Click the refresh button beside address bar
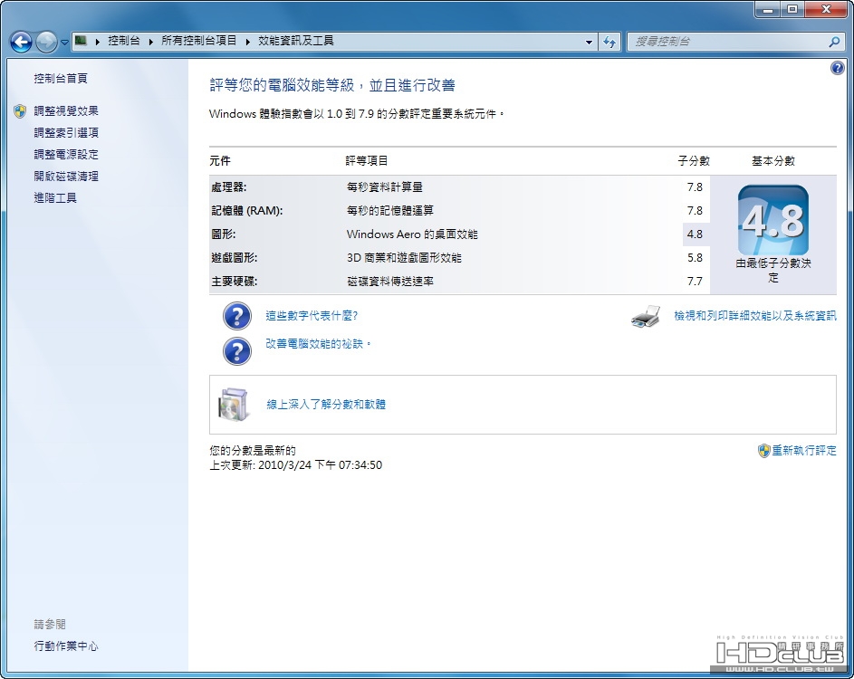Screen dimensions: 854x679 [x=609, y=42]
